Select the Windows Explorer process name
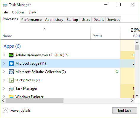Screen dimensions: 140x118 pos(29,97)
